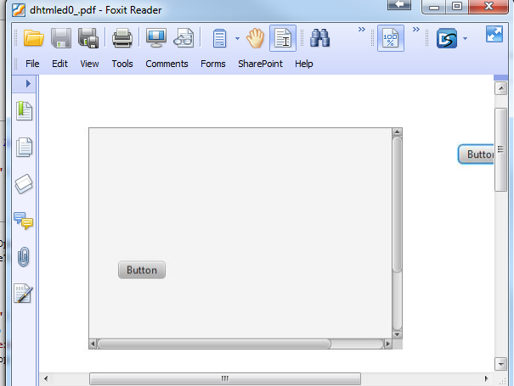
Task: Click the main window's scroll right arrow
Action: tap(487, 379)
